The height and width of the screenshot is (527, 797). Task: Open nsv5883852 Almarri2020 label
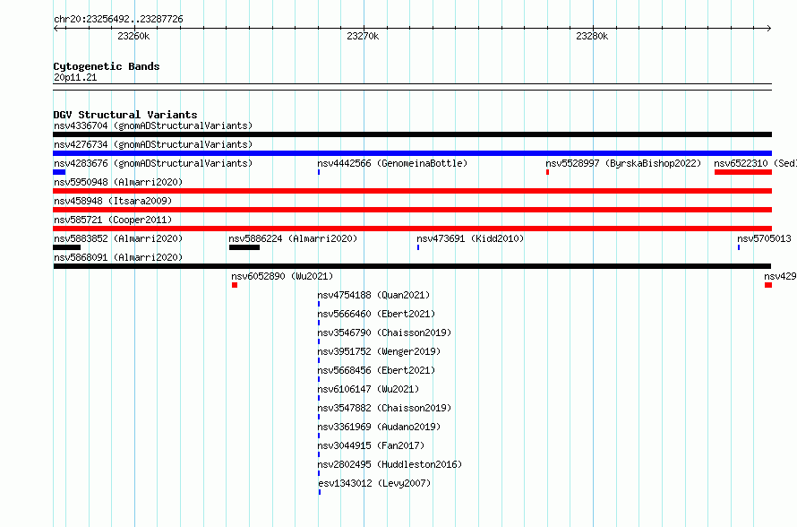click(118, 238)
